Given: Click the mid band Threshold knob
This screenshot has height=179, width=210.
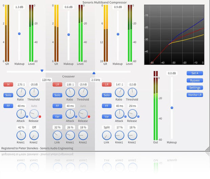Looking at the screenshot, I should coord(83,92).
